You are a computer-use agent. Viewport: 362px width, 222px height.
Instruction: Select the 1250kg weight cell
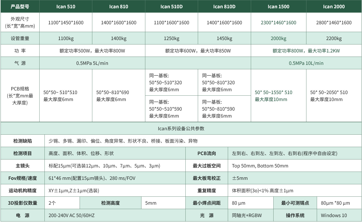click(x=171, y=39)
